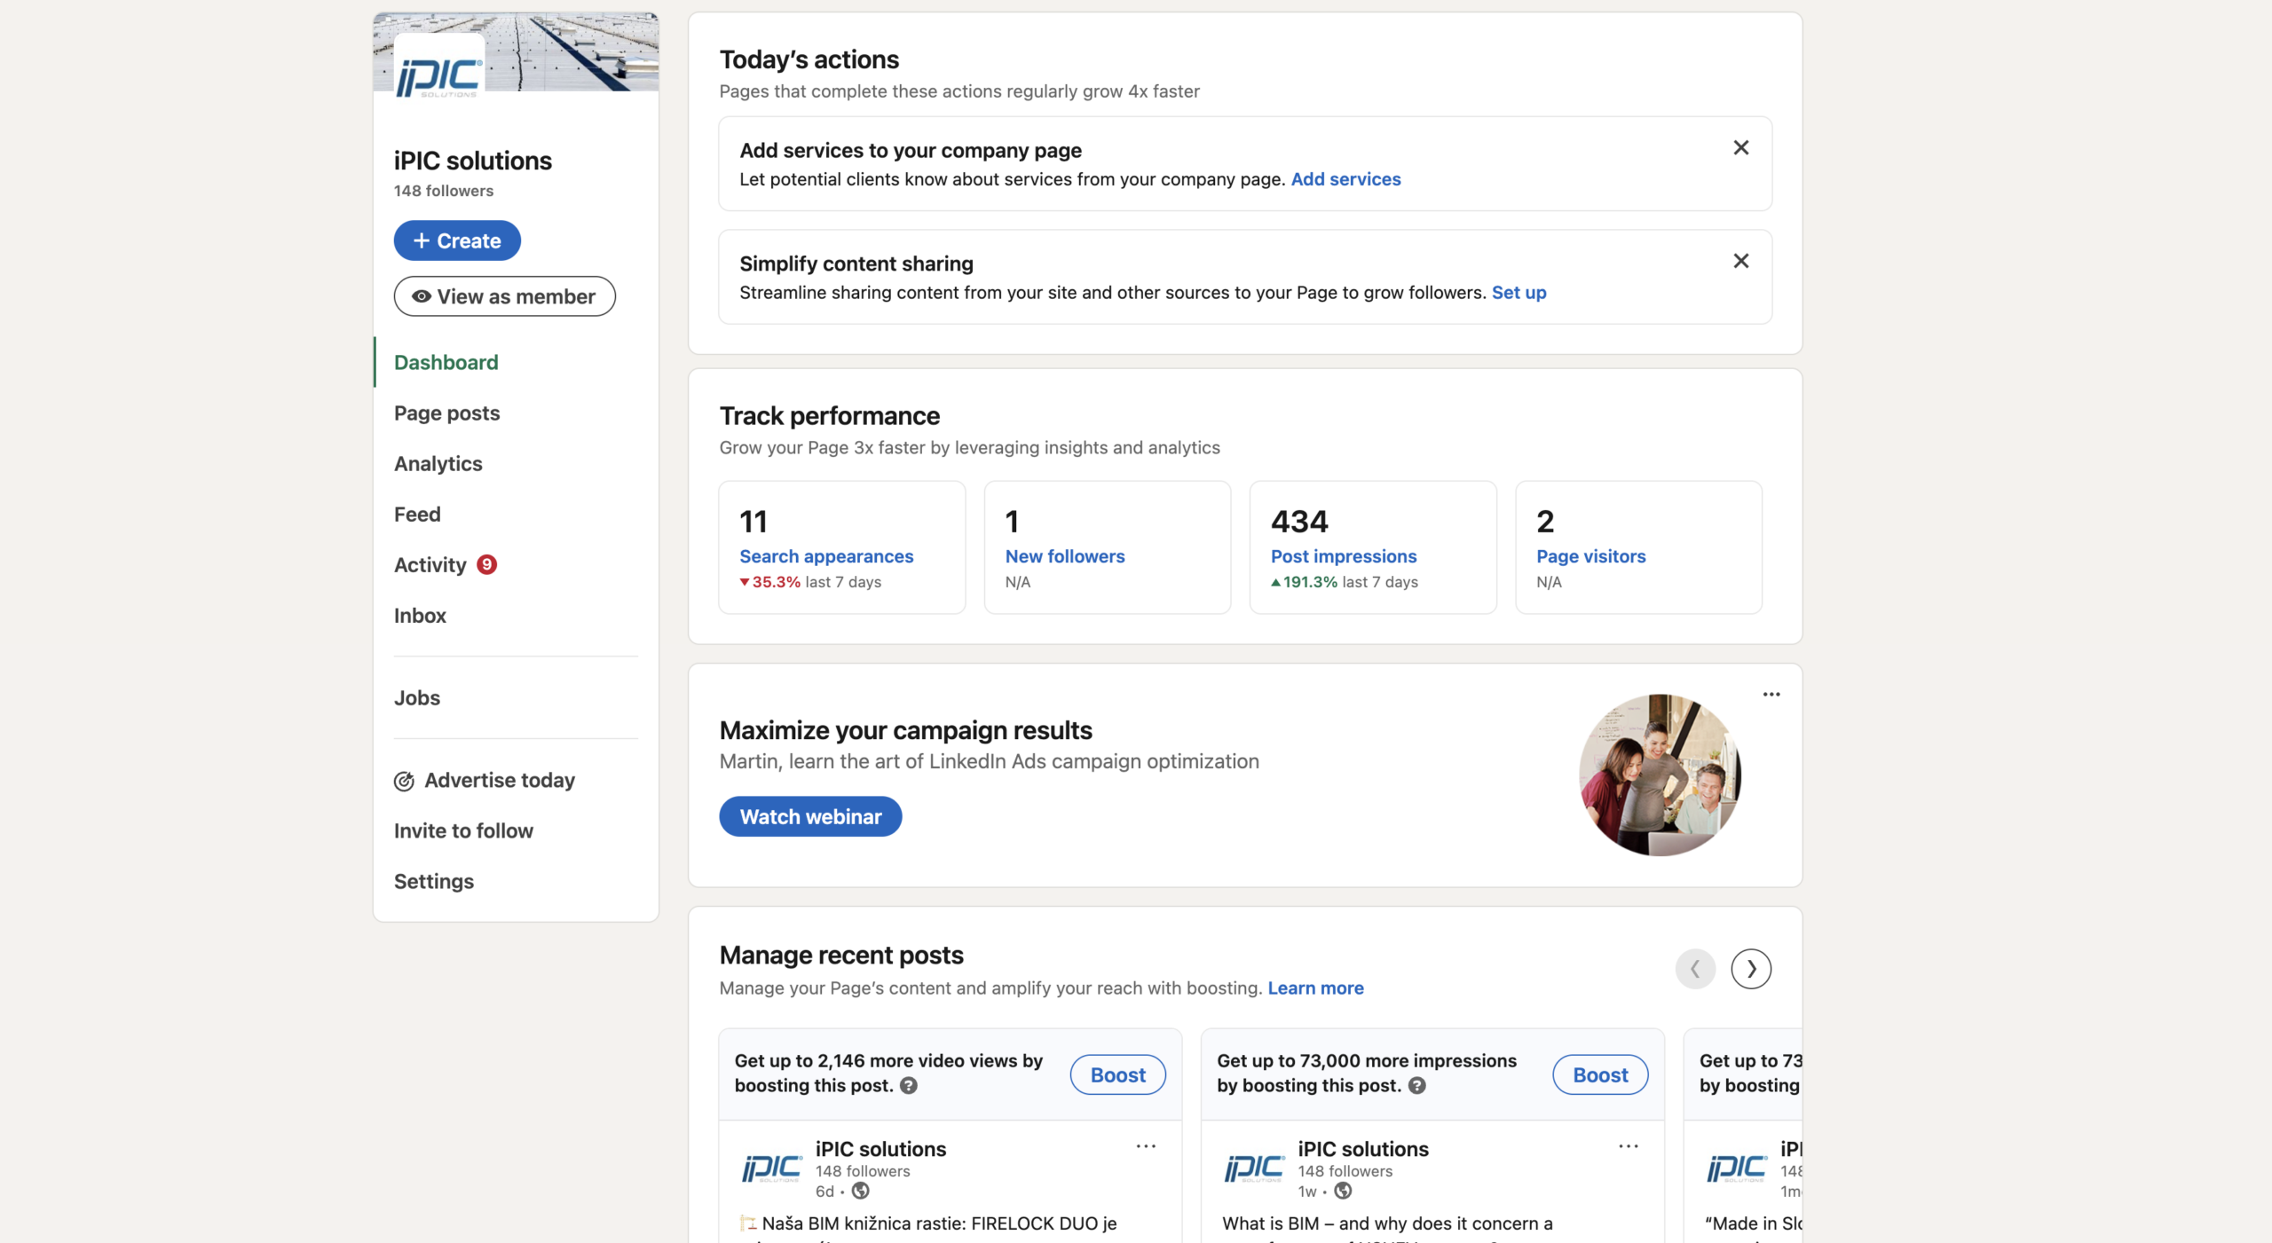Open iPIC solutions name on the 6d post

pos(880,1149)
